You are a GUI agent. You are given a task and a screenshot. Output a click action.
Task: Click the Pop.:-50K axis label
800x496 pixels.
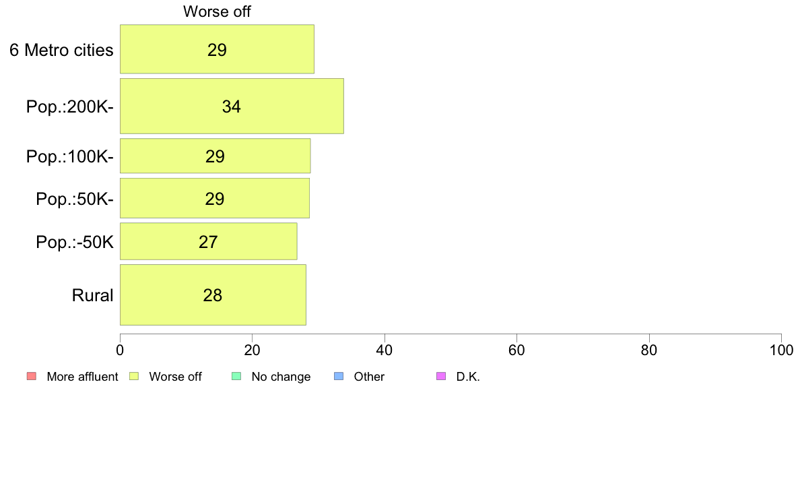pyautogui.click(x=75, y=242)
